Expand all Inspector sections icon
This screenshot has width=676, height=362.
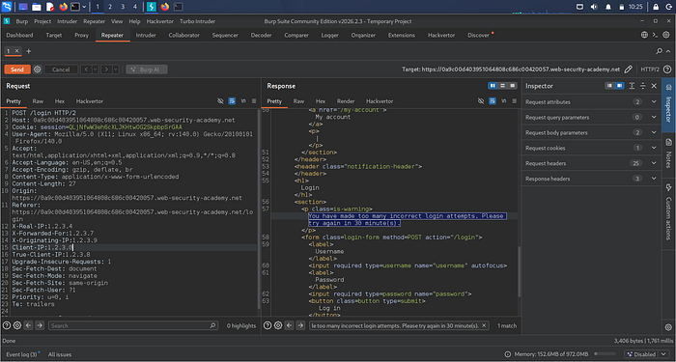632,86
